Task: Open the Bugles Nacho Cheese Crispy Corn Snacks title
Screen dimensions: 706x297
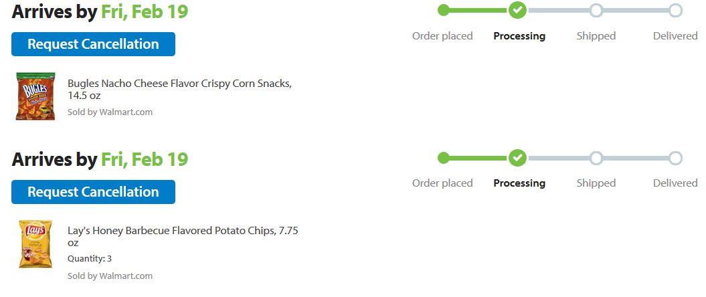Action: click(179, 90)
